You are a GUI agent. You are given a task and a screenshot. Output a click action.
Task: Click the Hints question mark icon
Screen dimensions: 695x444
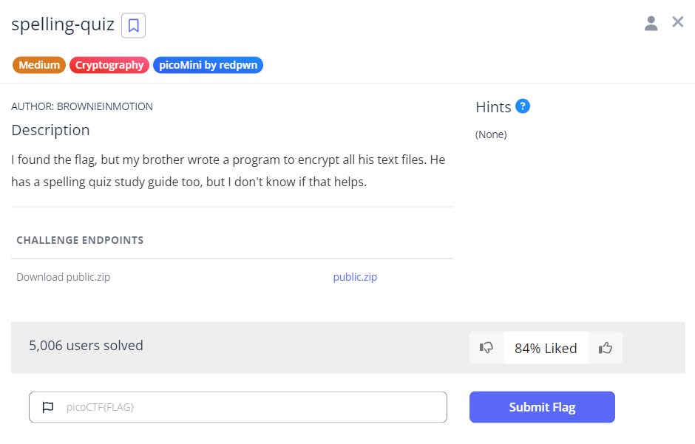coord(523,106)
